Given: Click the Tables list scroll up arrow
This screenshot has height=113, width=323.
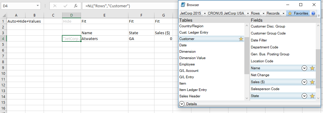Looking at the screenshot, I should tap(247, 26).
